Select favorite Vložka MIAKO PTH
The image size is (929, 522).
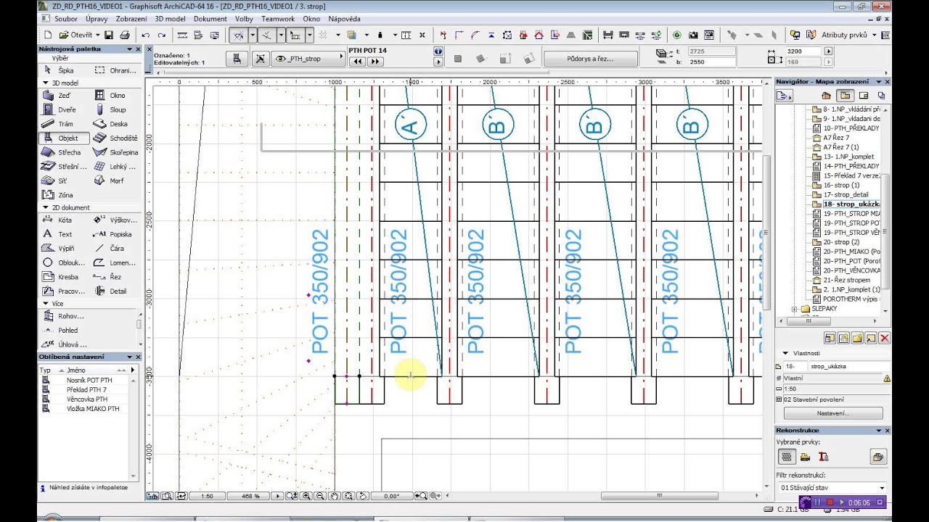pos(92,408)
